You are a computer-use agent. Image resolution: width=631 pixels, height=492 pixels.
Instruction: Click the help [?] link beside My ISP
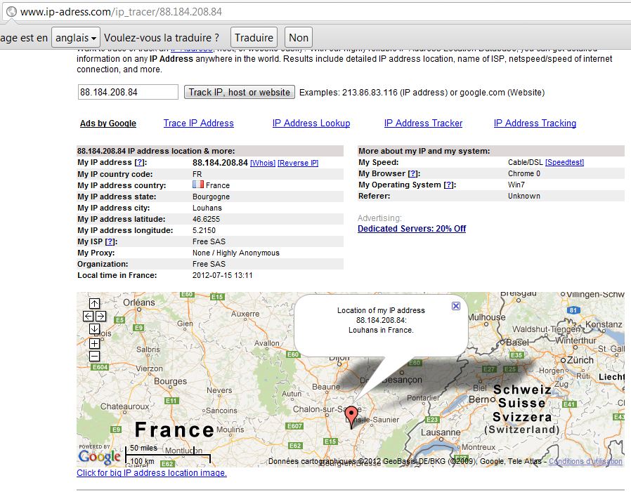(x=110, y=241)
